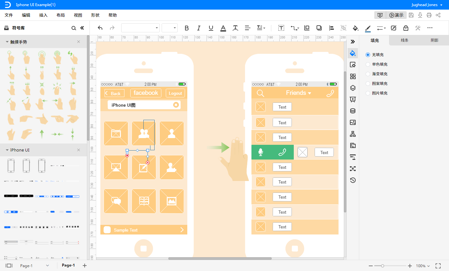
Task: Click the zoom in plus button
Action: [410, 266]
